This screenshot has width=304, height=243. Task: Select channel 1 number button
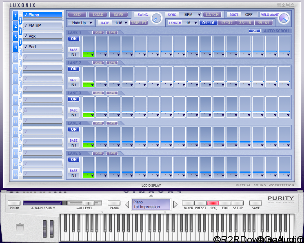coord(16,16)
